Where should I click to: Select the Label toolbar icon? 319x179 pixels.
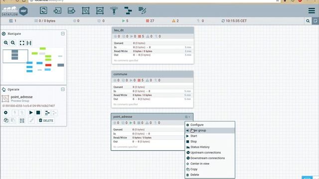142,10
